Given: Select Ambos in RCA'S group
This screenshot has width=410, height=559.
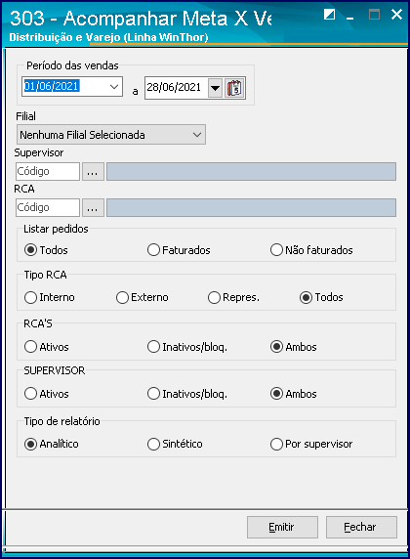Looking at the screenshot, I should tap(294, 347).
